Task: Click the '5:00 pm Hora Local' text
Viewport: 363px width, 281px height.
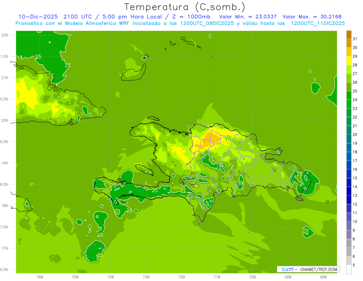Action: 131,16
